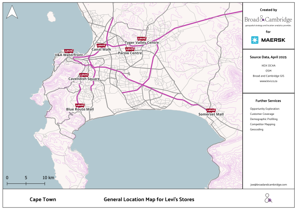Open the www.levi.co.za link

[268, 81]
